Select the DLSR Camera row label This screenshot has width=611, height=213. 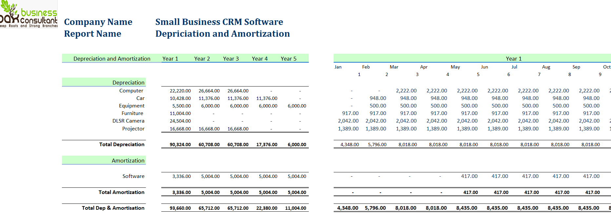[128, 121]
